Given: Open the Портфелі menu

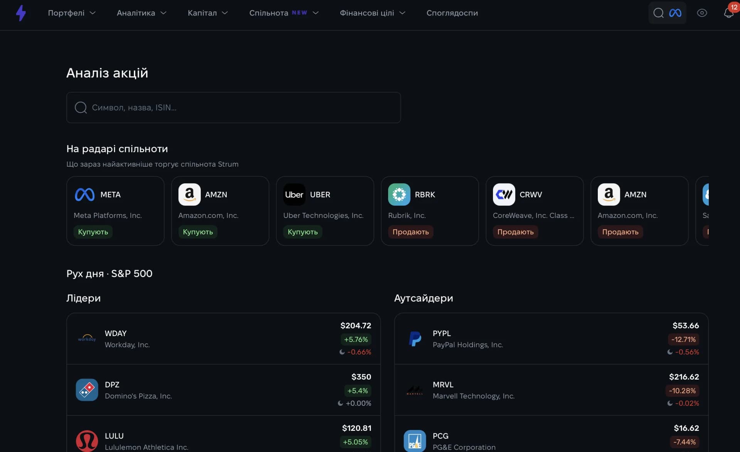Looking at the screenshot, I should pos(72,13).
